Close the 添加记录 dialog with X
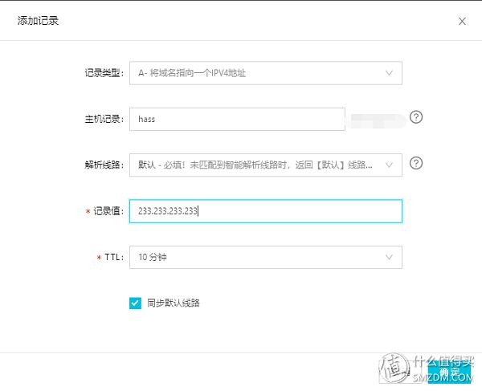 click(462, 21)
